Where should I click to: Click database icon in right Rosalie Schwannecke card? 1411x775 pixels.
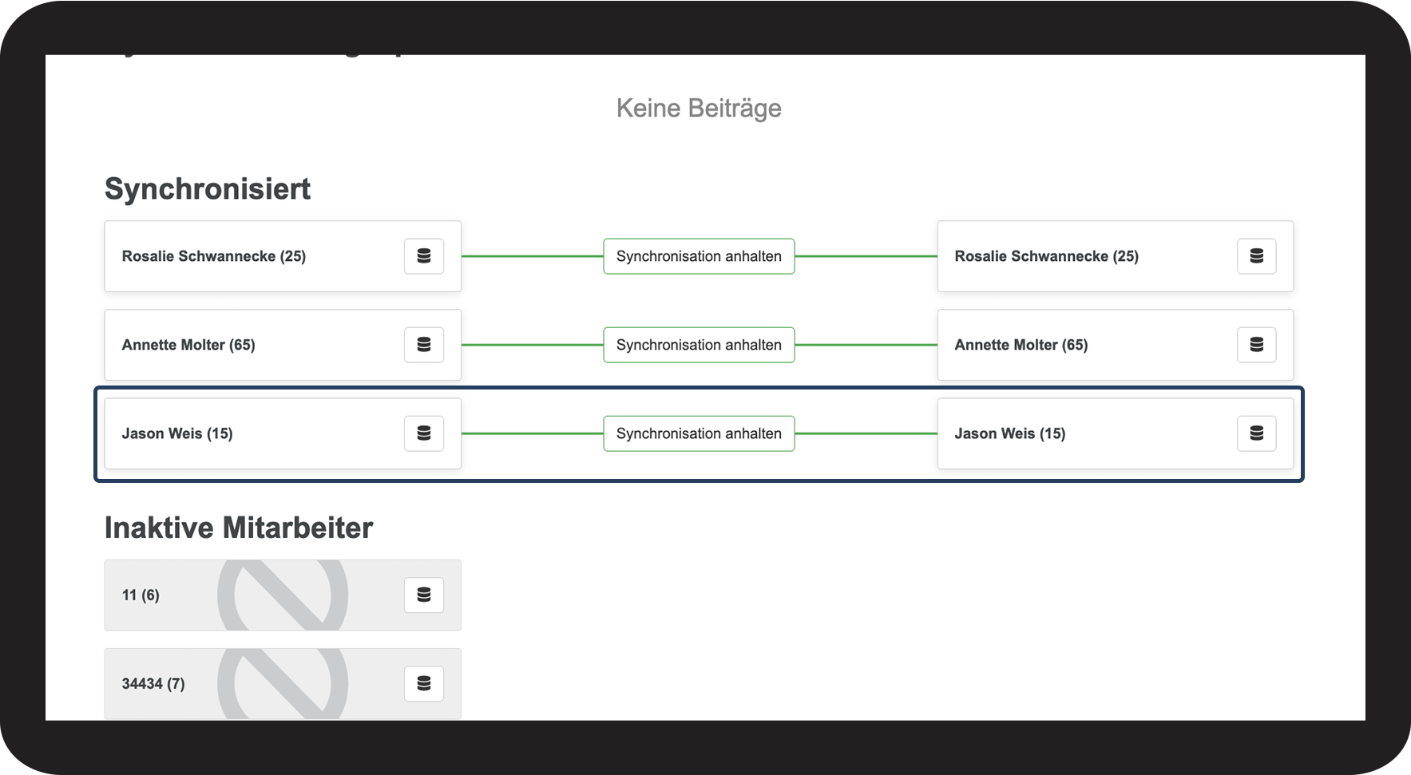pos(1256,256)
